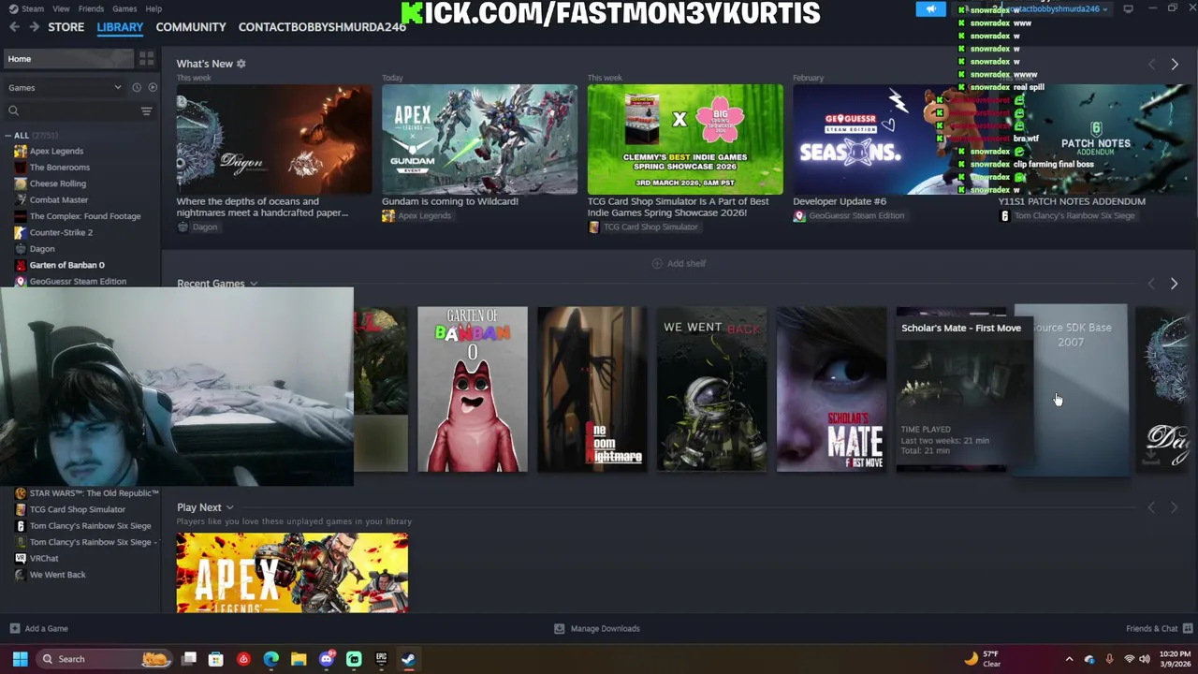Open Big Picture mode monitor icon

point(1128,8)
